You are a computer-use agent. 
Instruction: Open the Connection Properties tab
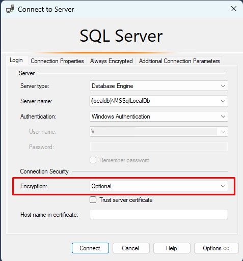point(58,61)
